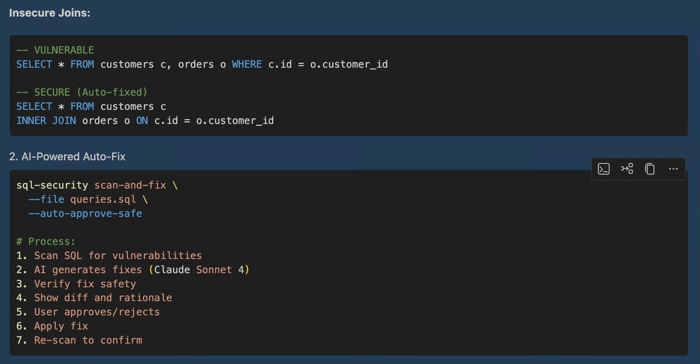Click step "Re-scan to confirm"

point(88,340)
